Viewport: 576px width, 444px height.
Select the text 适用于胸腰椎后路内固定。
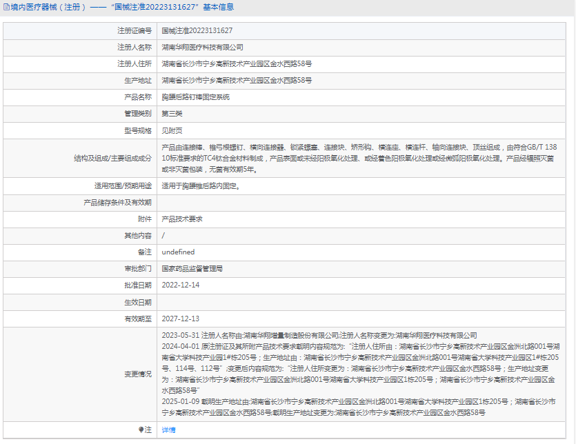[201, 186]
